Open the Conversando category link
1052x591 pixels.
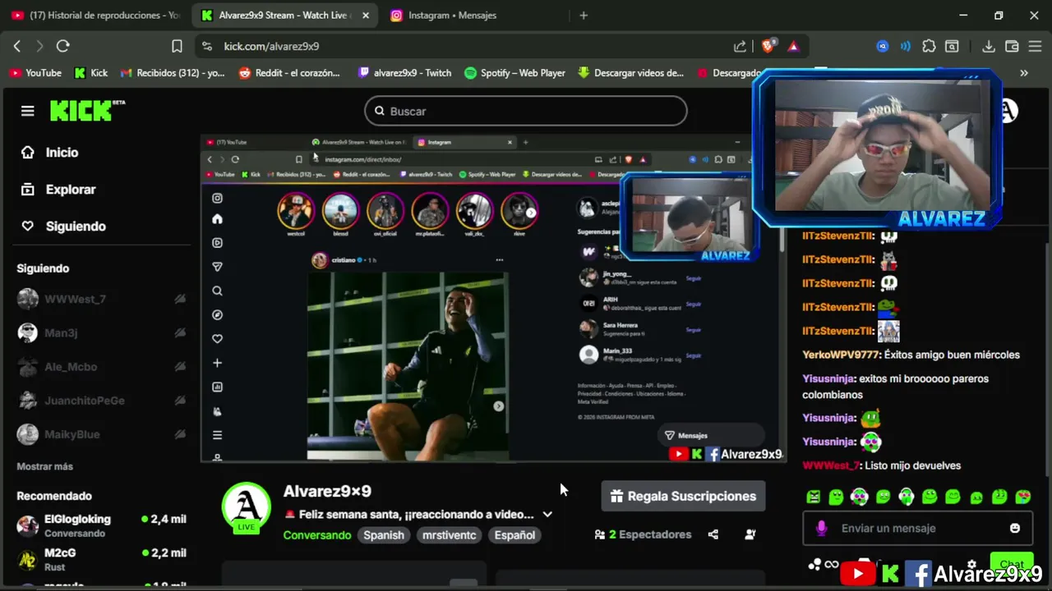317,535
